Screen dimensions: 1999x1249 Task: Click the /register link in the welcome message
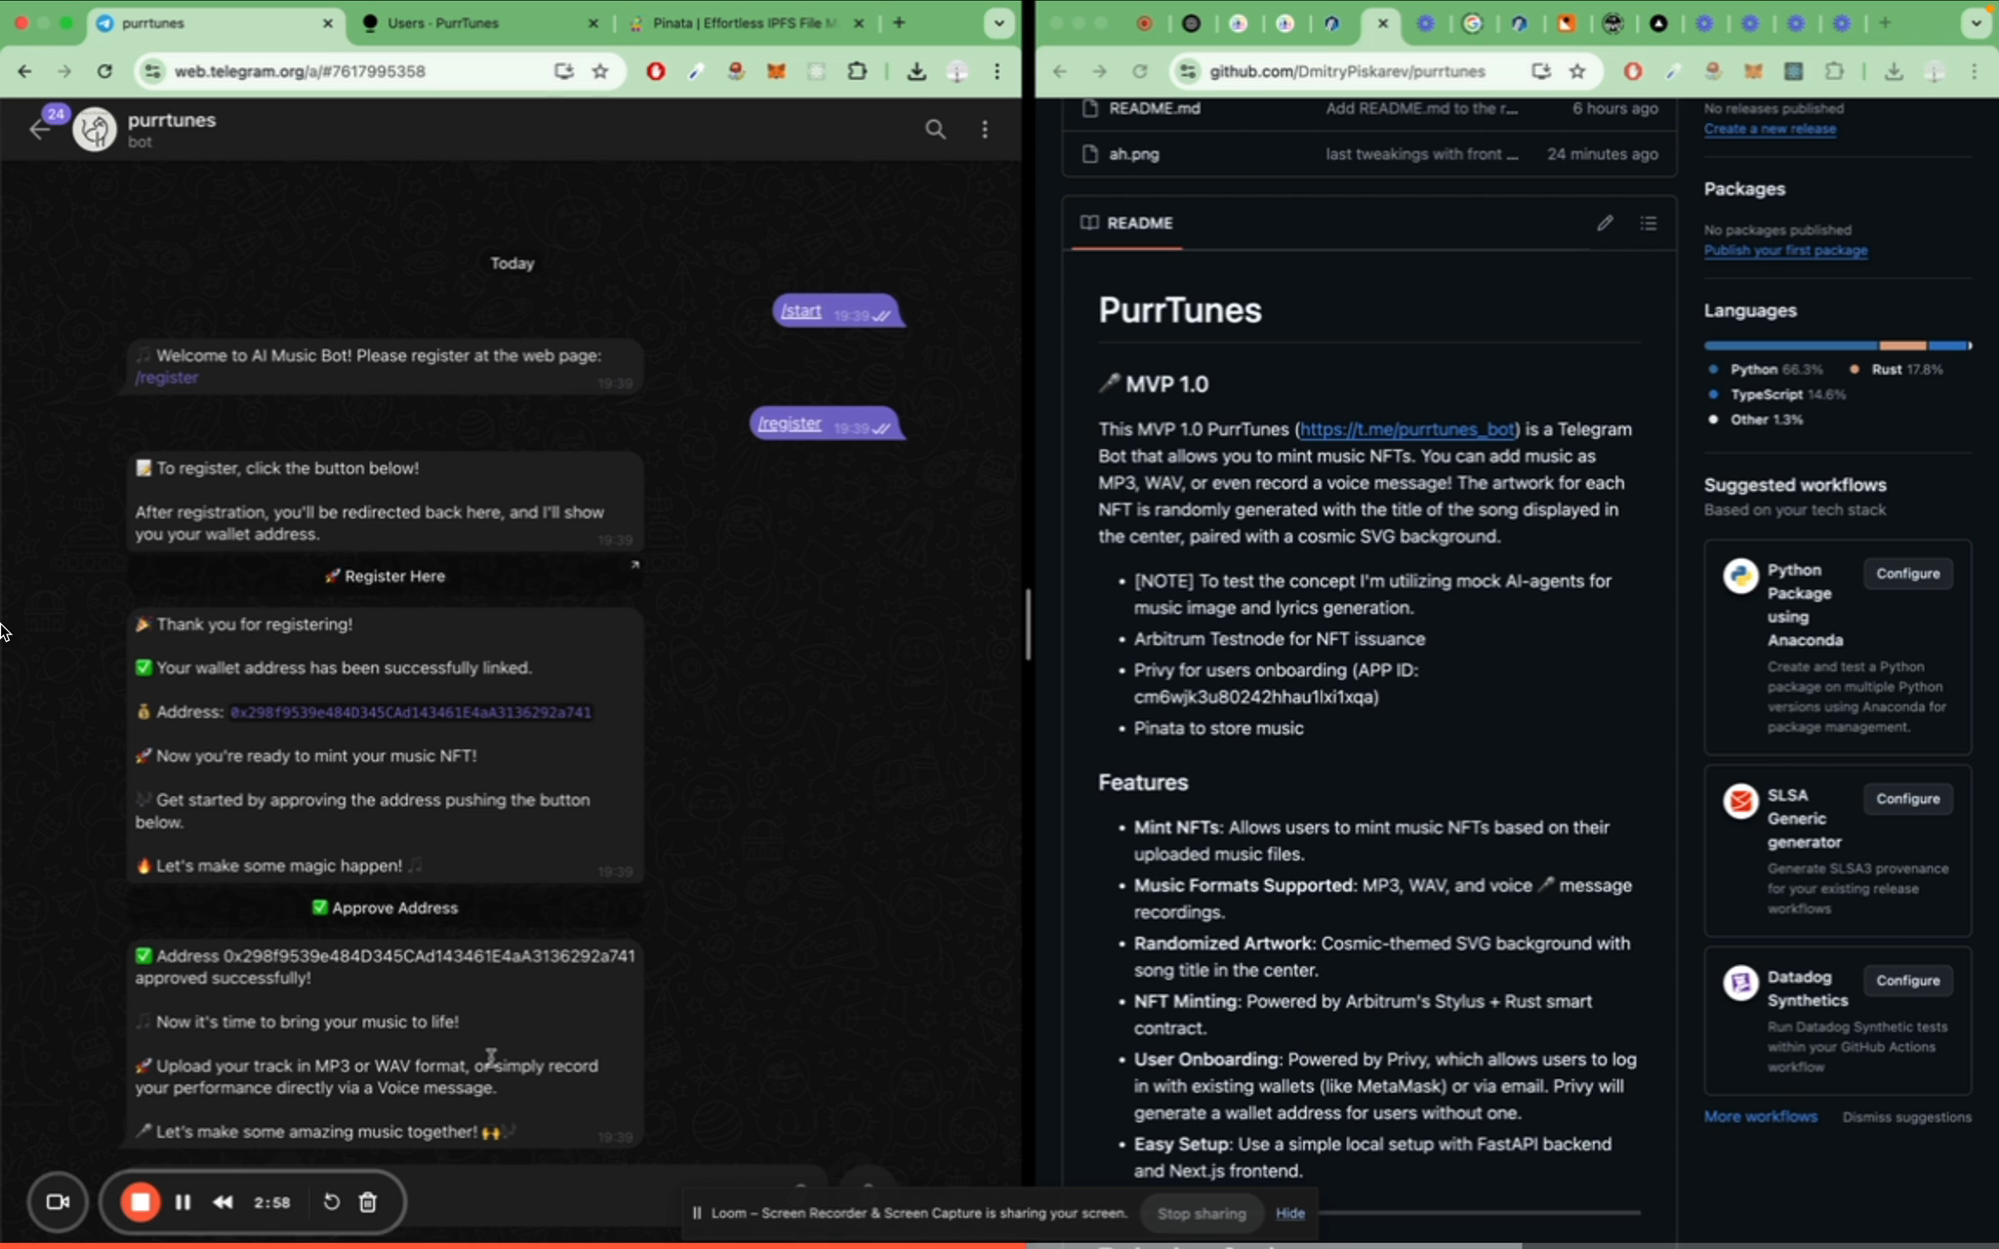point(167,378)
